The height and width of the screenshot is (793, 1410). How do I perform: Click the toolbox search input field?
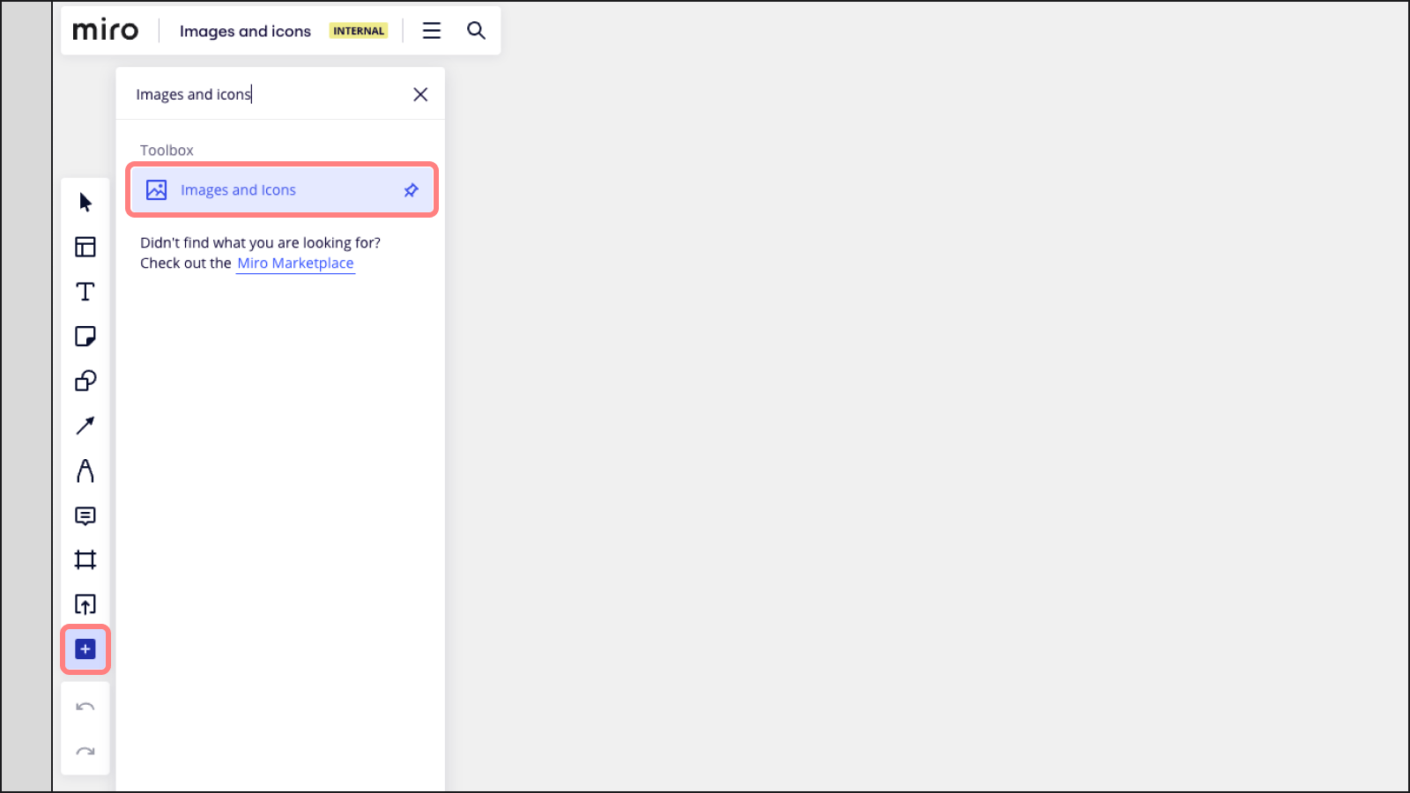[x=264, y=94]
